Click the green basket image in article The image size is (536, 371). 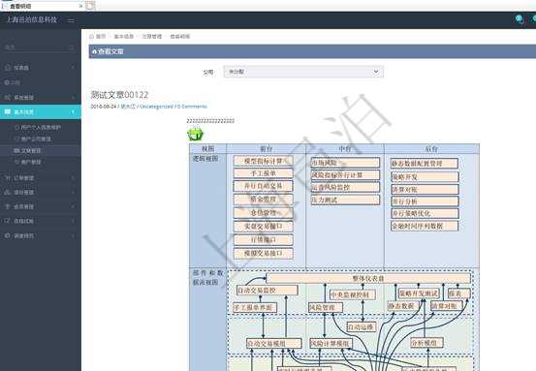(195, 134)
